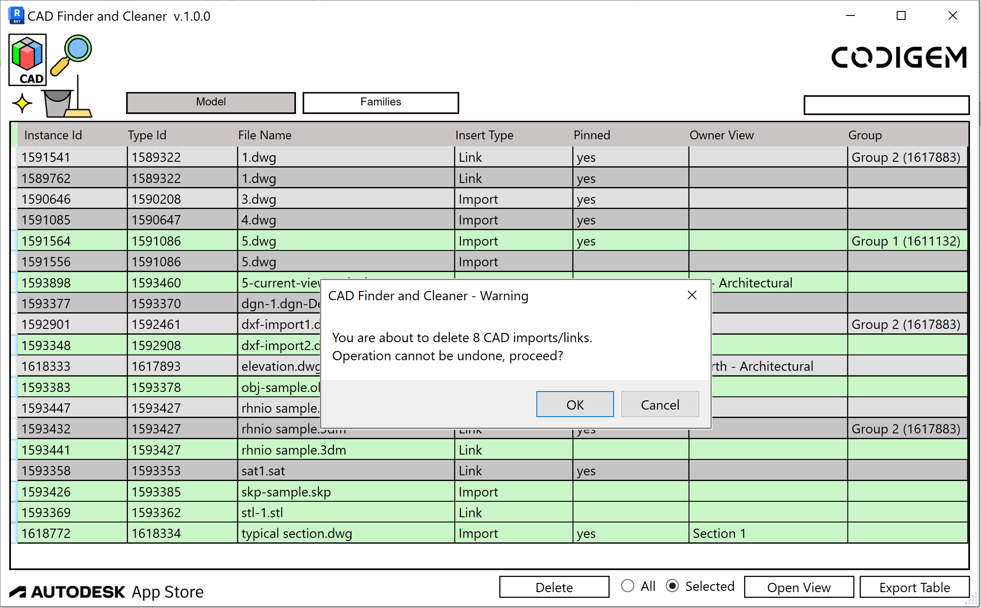Sort by File Name column header

click(265, 135)
